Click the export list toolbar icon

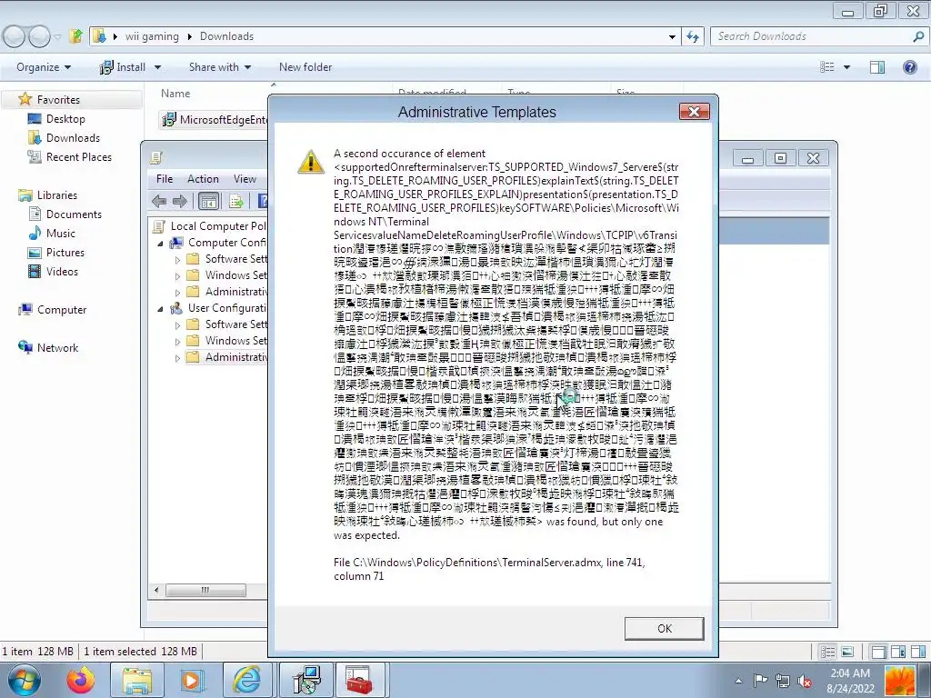tap(236, 202)
